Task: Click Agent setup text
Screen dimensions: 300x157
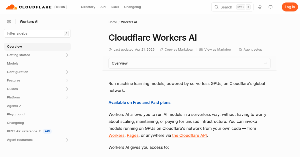Action: click(253, 50)
